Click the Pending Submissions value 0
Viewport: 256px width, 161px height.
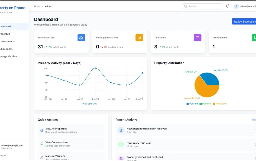(97, 47)
